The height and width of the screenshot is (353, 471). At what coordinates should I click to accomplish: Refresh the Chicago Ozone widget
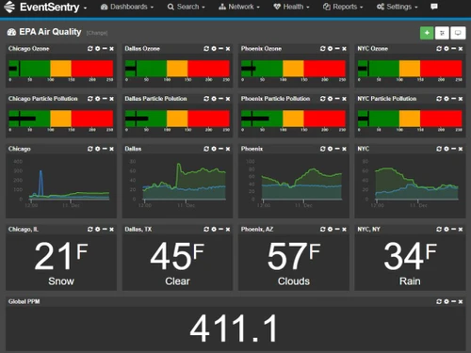click(90, 49)
